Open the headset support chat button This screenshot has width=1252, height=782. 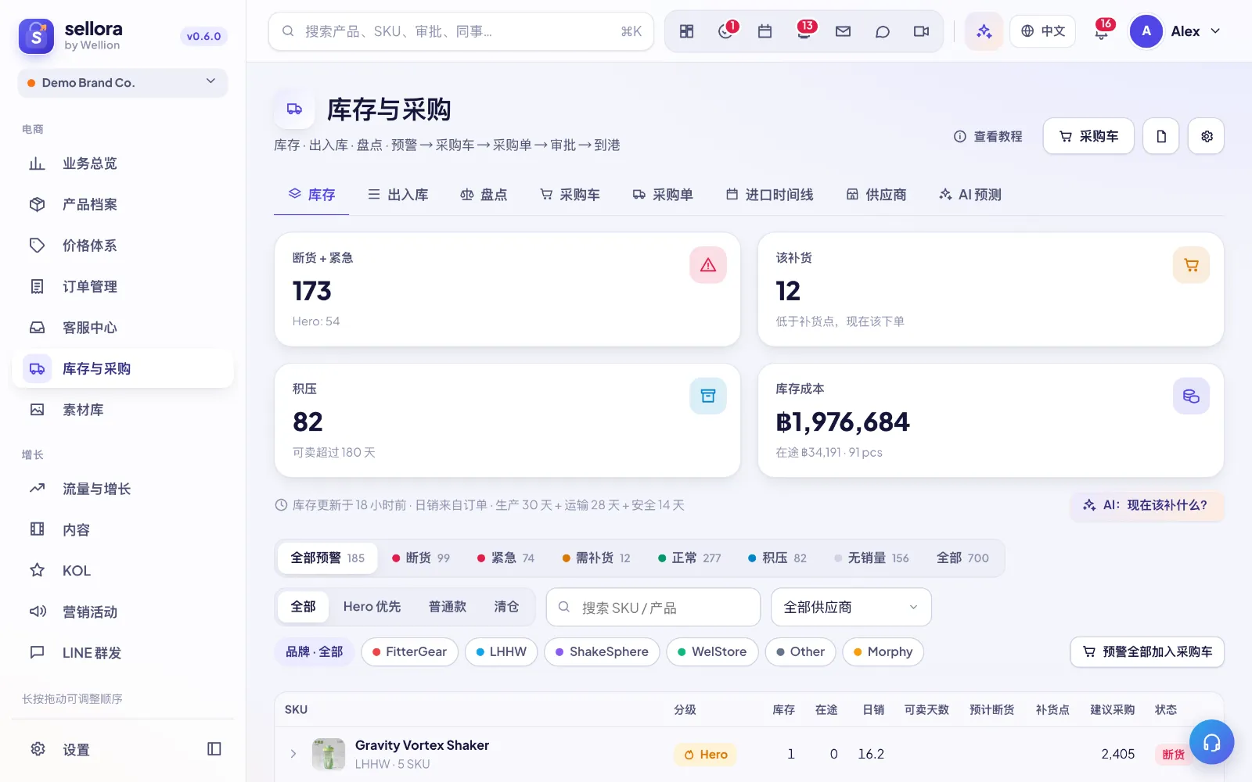(x=1211, y=742)
